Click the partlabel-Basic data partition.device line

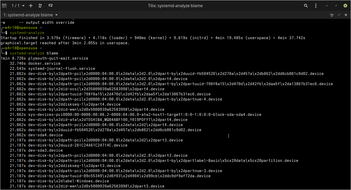[x=154, y=161]
